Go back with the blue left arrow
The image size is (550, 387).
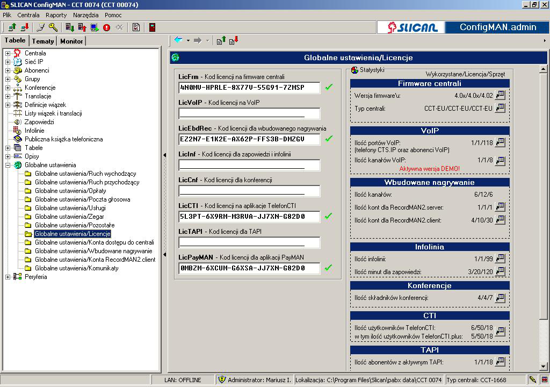coord(178,40)
